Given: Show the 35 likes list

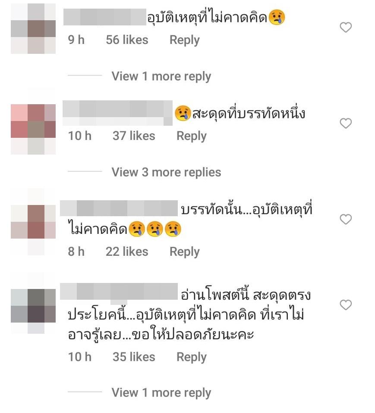Looking at the screenshot, I should [x=134, y=357].
